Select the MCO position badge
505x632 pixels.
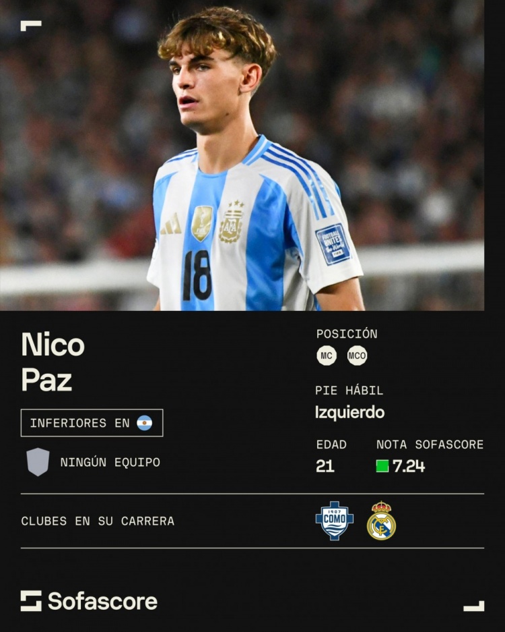coord(357,355)
